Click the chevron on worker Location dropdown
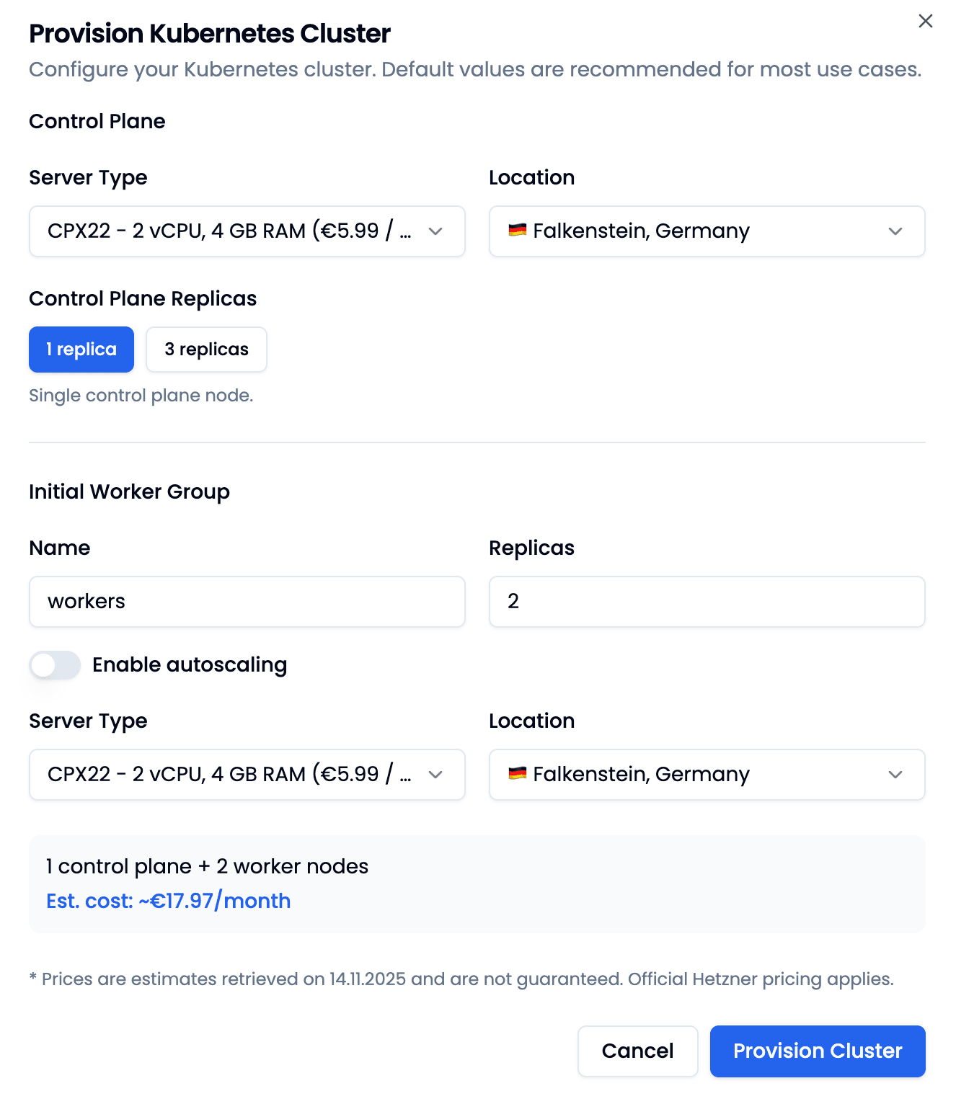956x1104 pixels. click(x=895, y=775)
